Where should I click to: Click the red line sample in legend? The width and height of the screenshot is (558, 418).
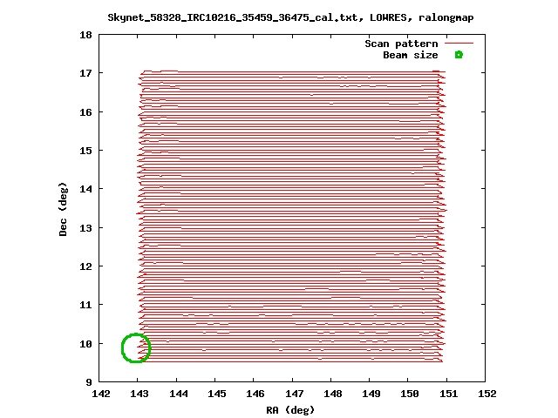pyautogui.click(x=459, y=43)
